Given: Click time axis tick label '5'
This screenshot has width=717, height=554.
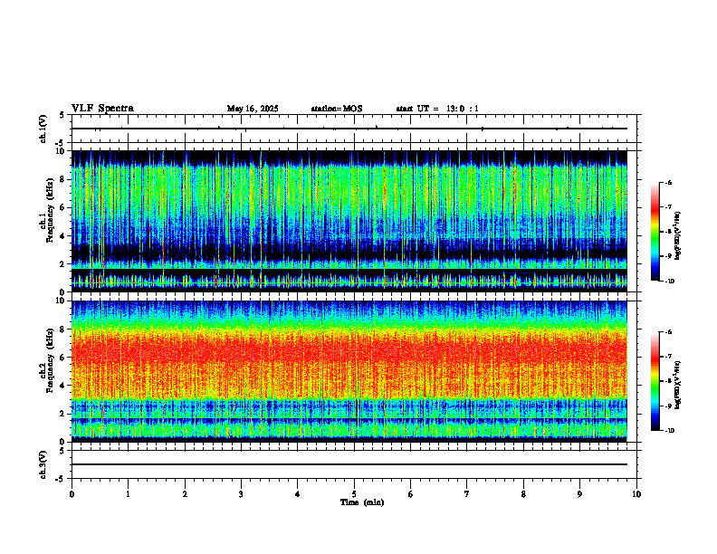Looking at the screenshot, I should 354,494.
